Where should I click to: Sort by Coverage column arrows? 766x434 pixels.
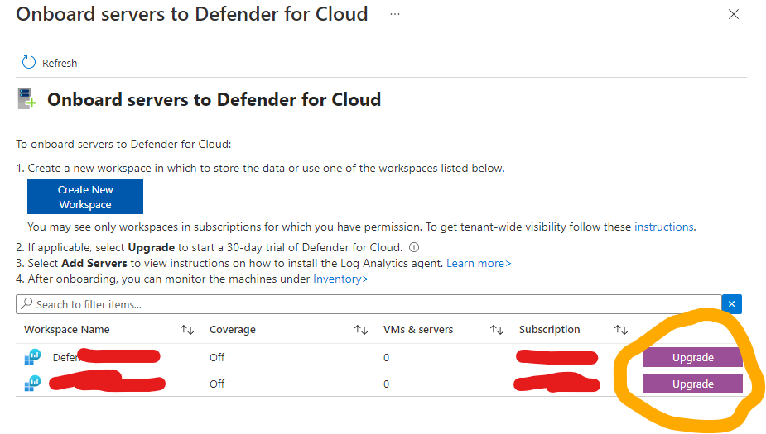click(361, 330)
